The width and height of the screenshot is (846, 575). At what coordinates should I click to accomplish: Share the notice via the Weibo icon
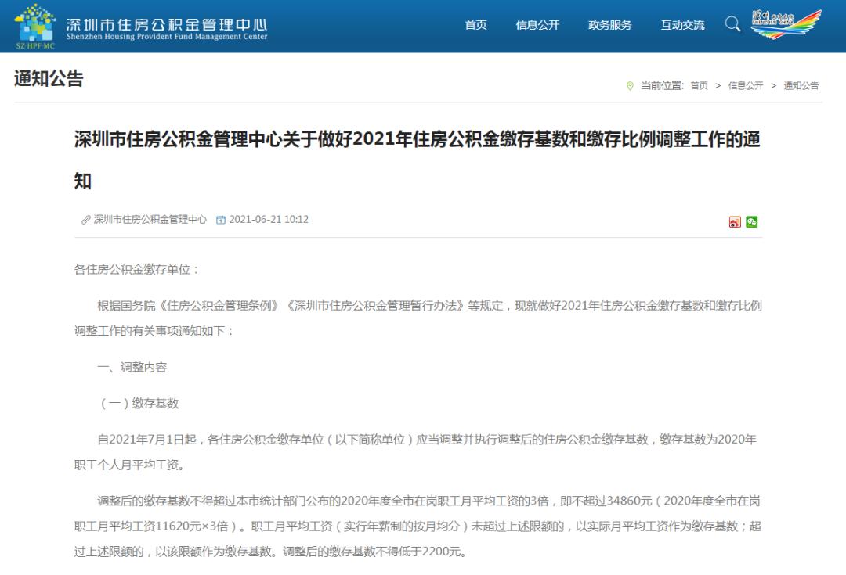735,222
